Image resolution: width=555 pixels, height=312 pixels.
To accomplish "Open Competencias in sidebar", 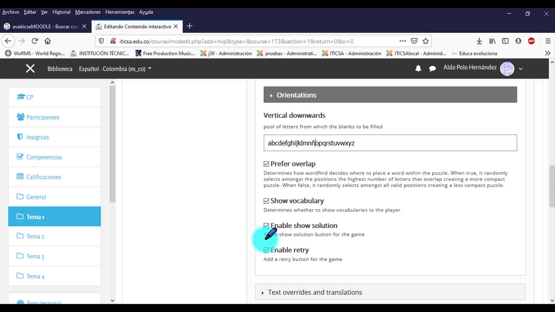I will point(54,157).
